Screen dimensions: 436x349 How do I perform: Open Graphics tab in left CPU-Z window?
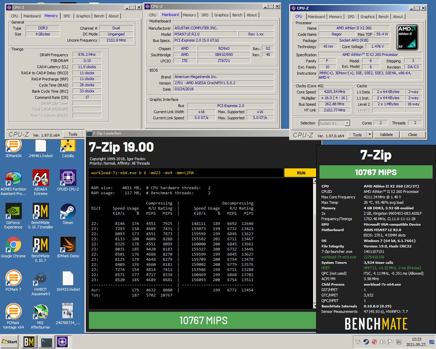point(83,16)
